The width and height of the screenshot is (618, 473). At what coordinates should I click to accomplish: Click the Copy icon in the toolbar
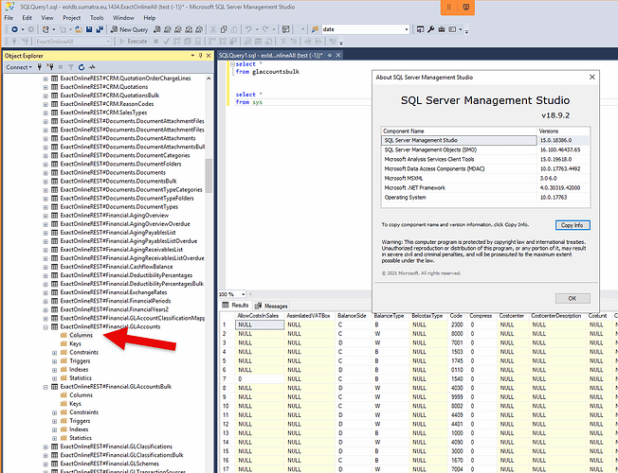[224, 29]
